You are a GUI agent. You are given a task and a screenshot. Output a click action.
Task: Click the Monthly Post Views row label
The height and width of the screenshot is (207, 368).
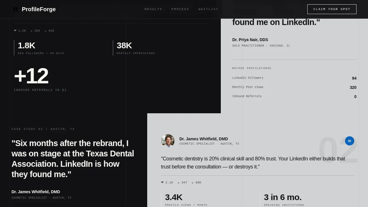(x=248, y=87)
